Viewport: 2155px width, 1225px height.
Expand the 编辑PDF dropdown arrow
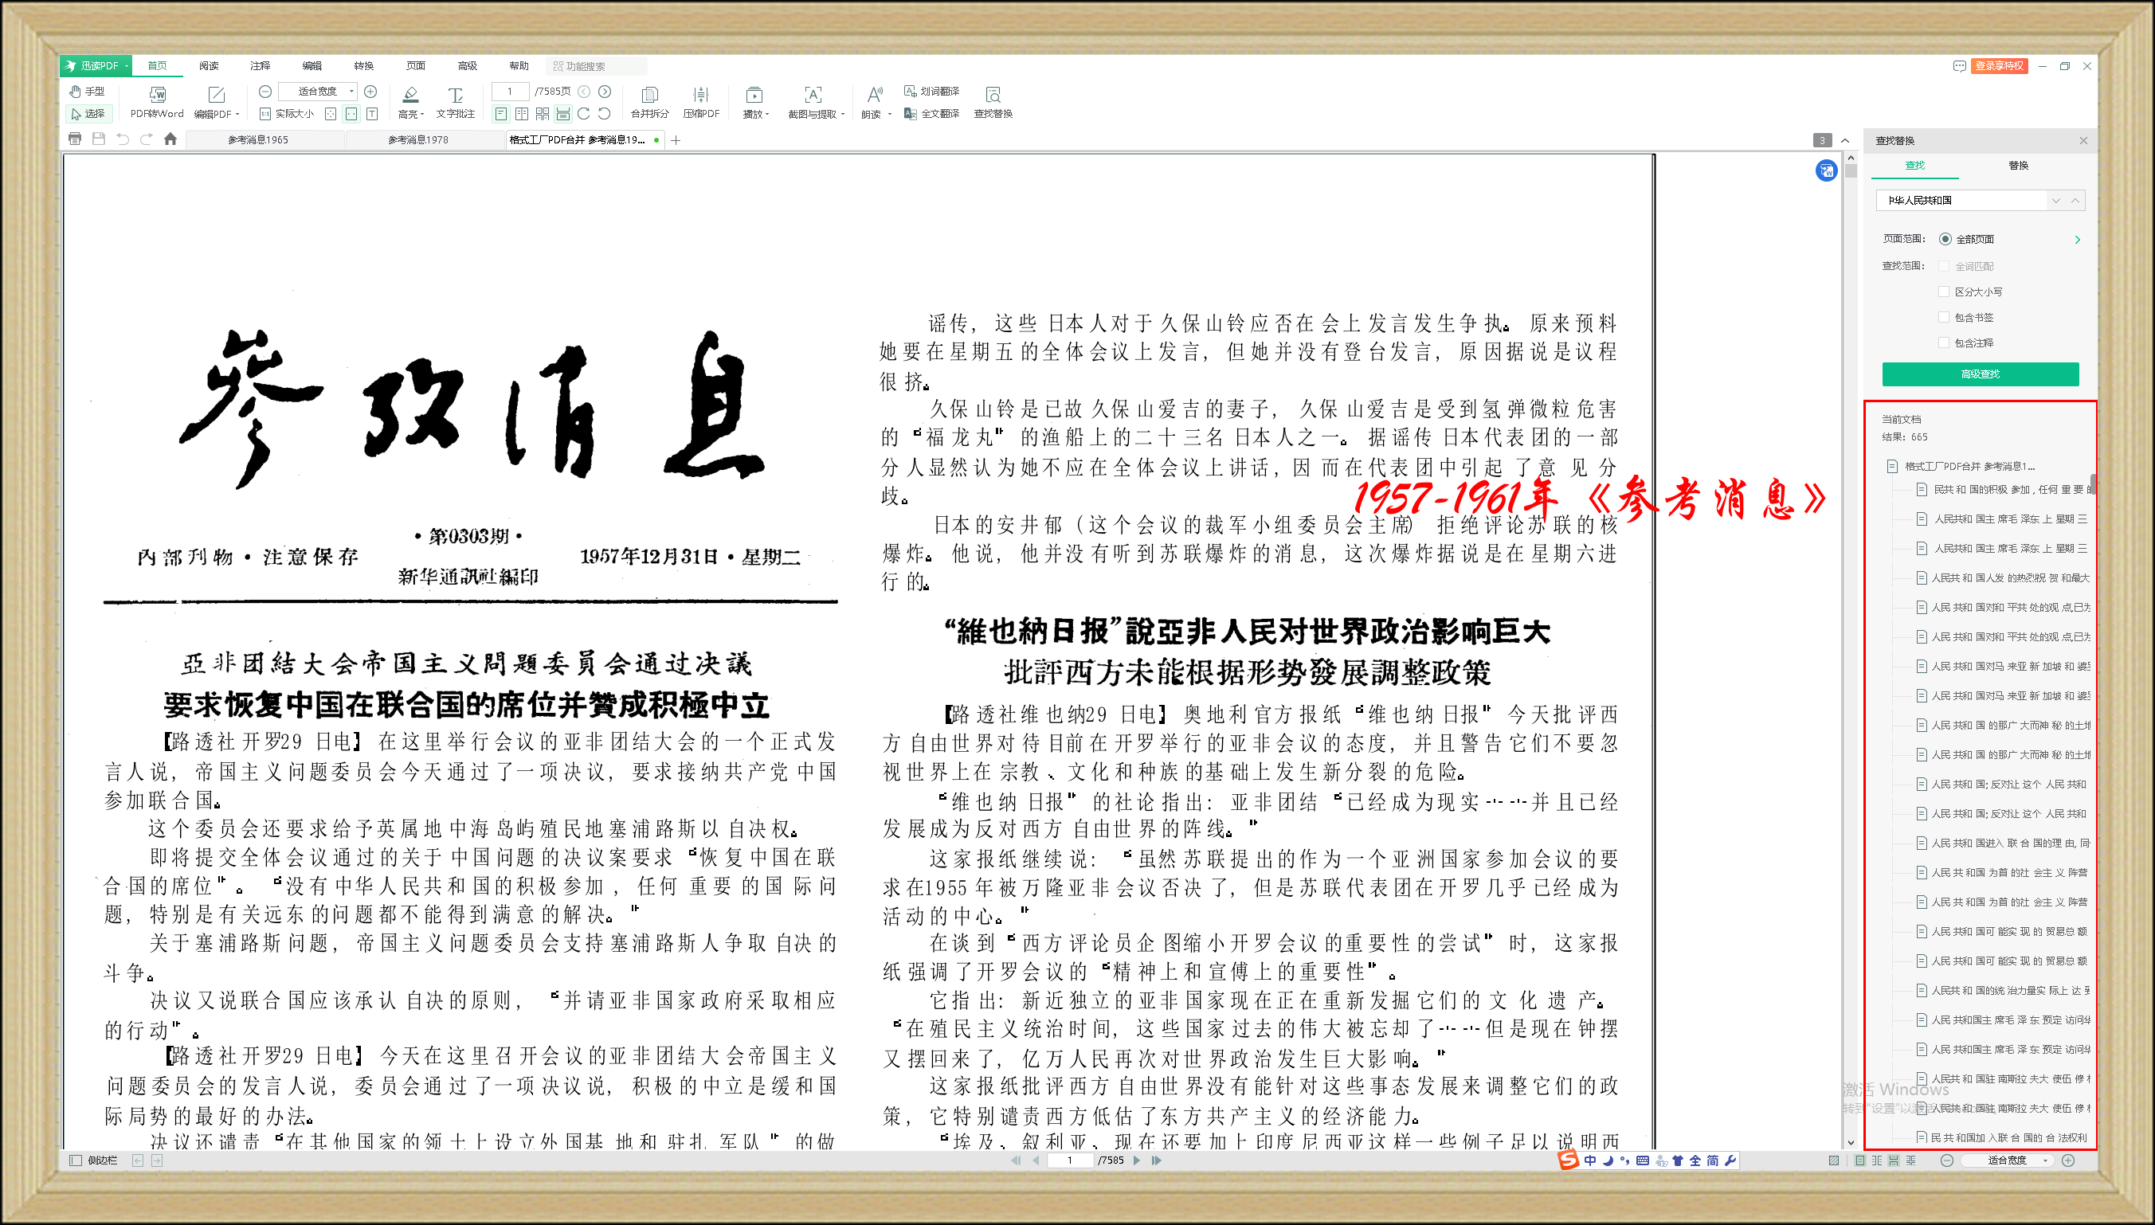[x=237, y=115]
